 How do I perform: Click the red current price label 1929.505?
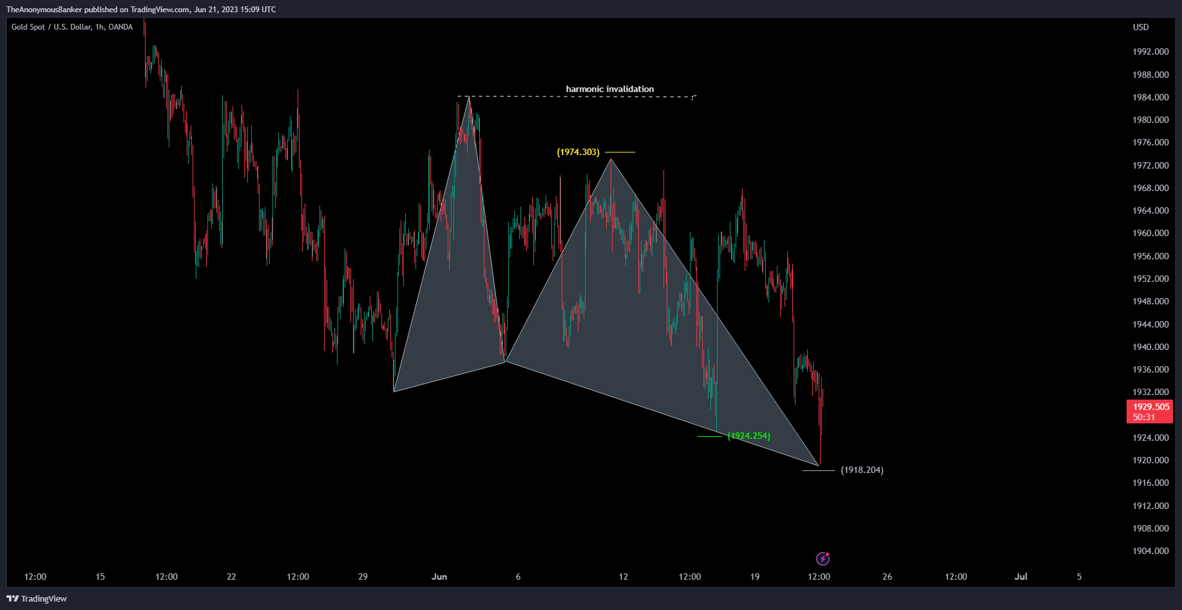coord(1150,411)
